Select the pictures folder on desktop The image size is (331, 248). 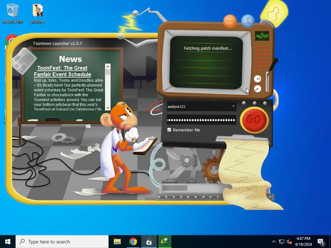38,13
